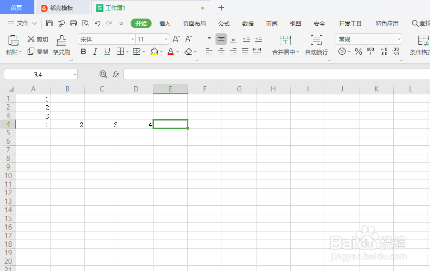Activate the 格式刷 format painter

(x=61, y=45)
